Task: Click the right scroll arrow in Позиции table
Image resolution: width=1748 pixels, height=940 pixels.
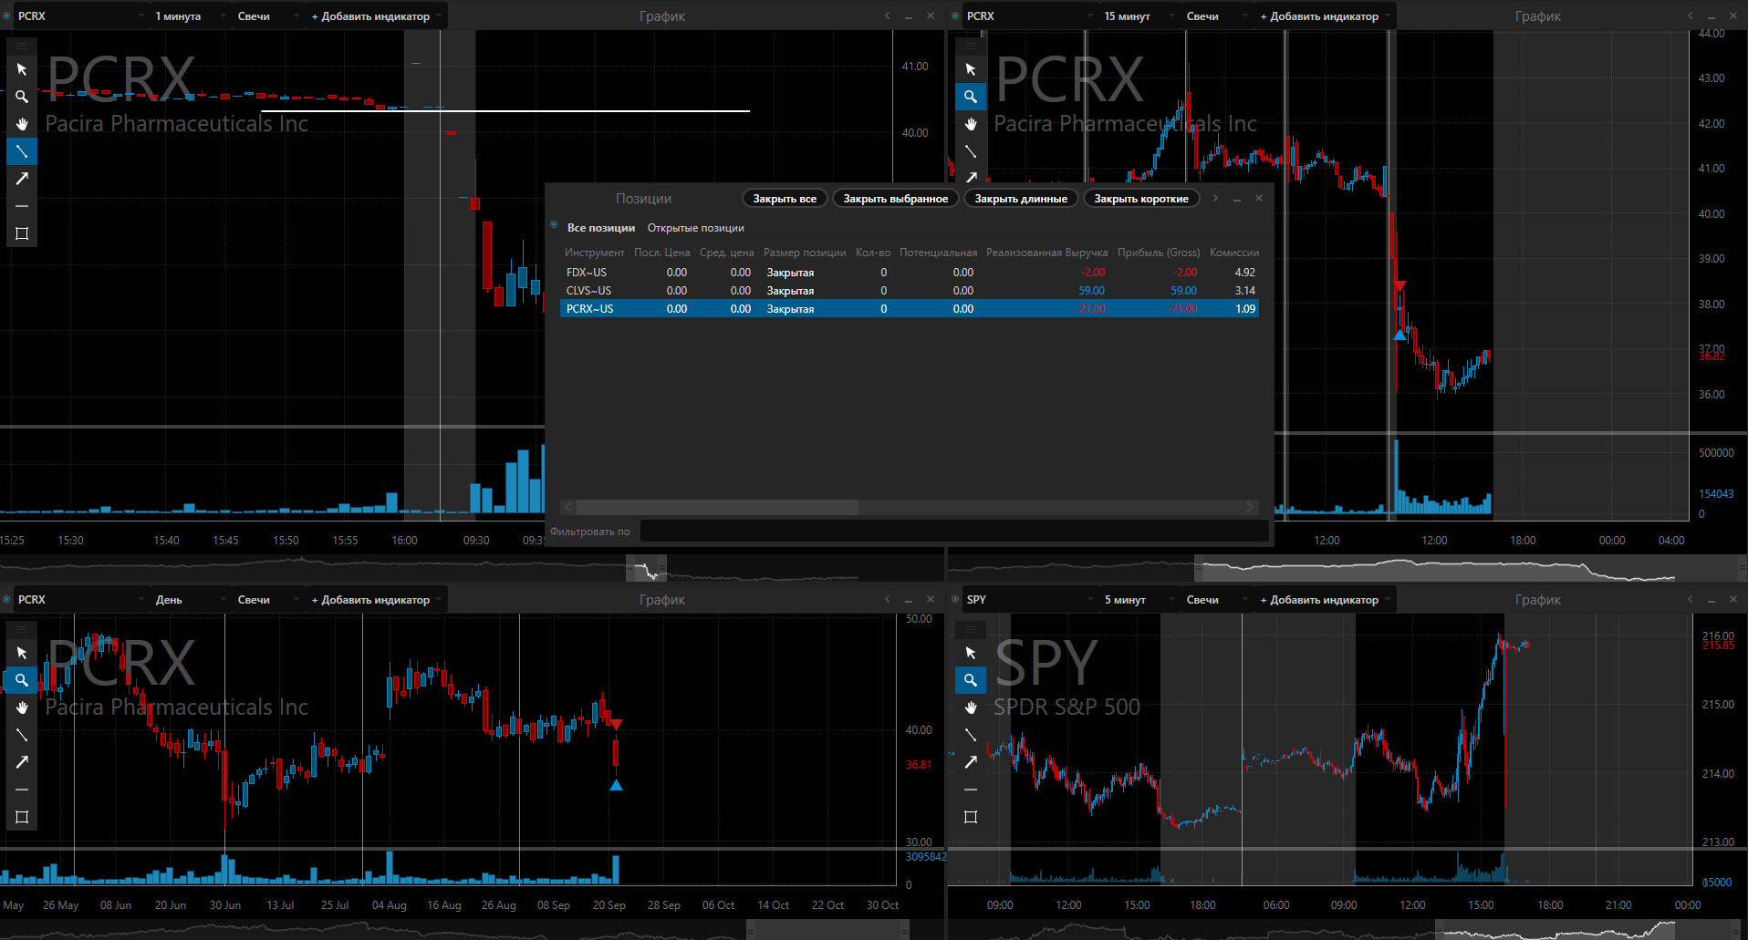Action: click(x=1251, y=507)
